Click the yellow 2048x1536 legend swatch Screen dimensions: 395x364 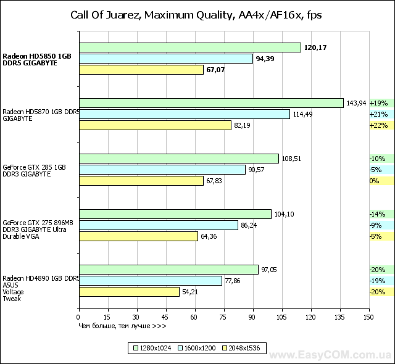coord(225,348)
